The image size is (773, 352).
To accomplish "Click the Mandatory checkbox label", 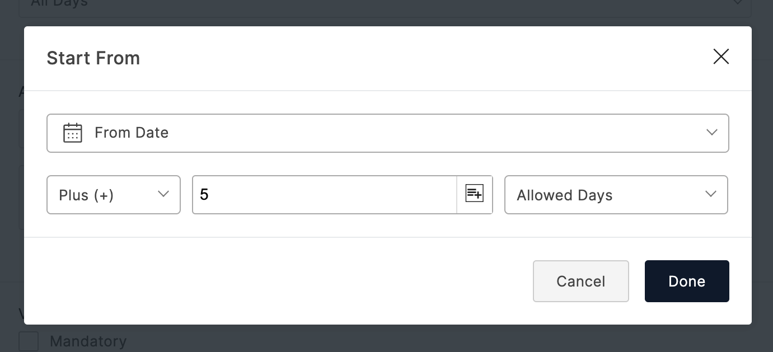I will [88, 341].
